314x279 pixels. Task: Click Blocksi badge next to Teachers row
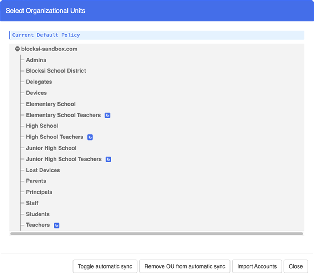tap(56, 225)
